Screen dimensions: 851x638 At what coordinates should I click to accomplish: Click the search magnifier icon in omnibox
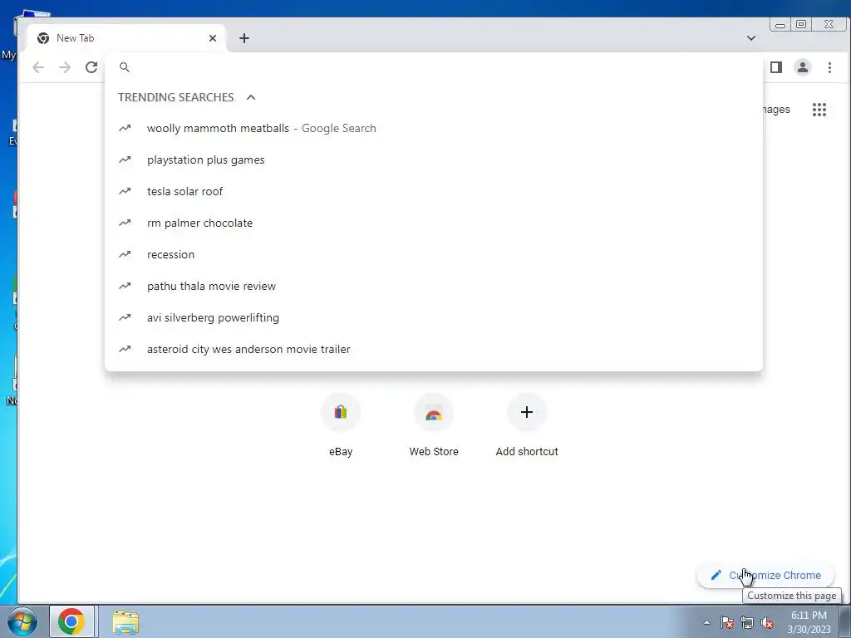point(125,67)
